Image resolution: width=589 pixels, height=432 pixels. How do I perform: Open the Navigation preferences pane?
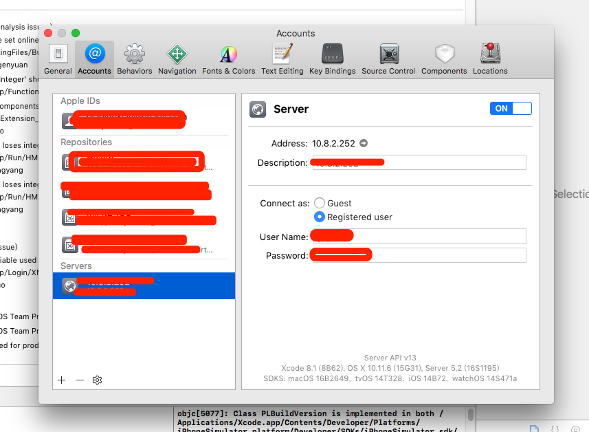pos(177,59)
